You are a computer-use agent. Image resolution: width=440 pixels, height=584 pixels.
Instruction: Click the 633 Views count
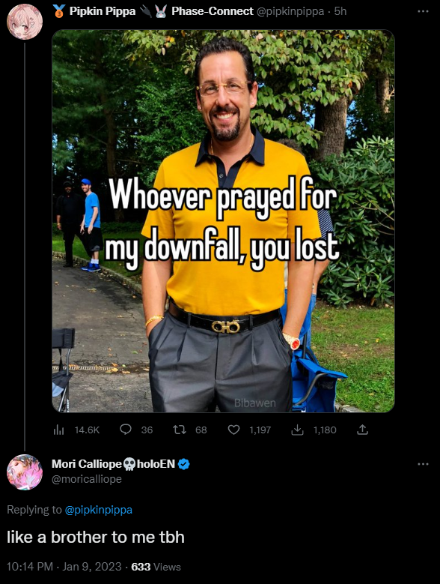(156, 567)
